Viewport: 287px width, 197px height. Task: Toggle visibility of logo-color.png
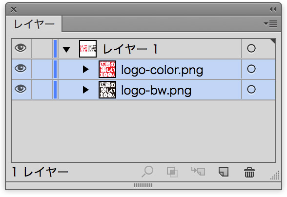[20, 68]
